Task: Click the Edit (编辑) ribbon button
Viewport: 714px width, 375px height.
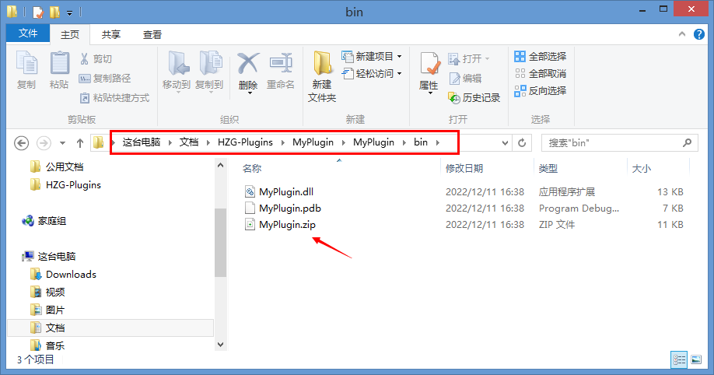Action: tap(465, 79)
